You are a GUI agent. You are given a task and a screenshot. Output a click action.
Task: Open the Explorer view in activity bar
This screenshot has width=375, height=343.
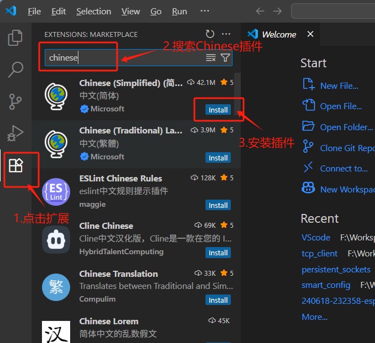pos(15,37)
